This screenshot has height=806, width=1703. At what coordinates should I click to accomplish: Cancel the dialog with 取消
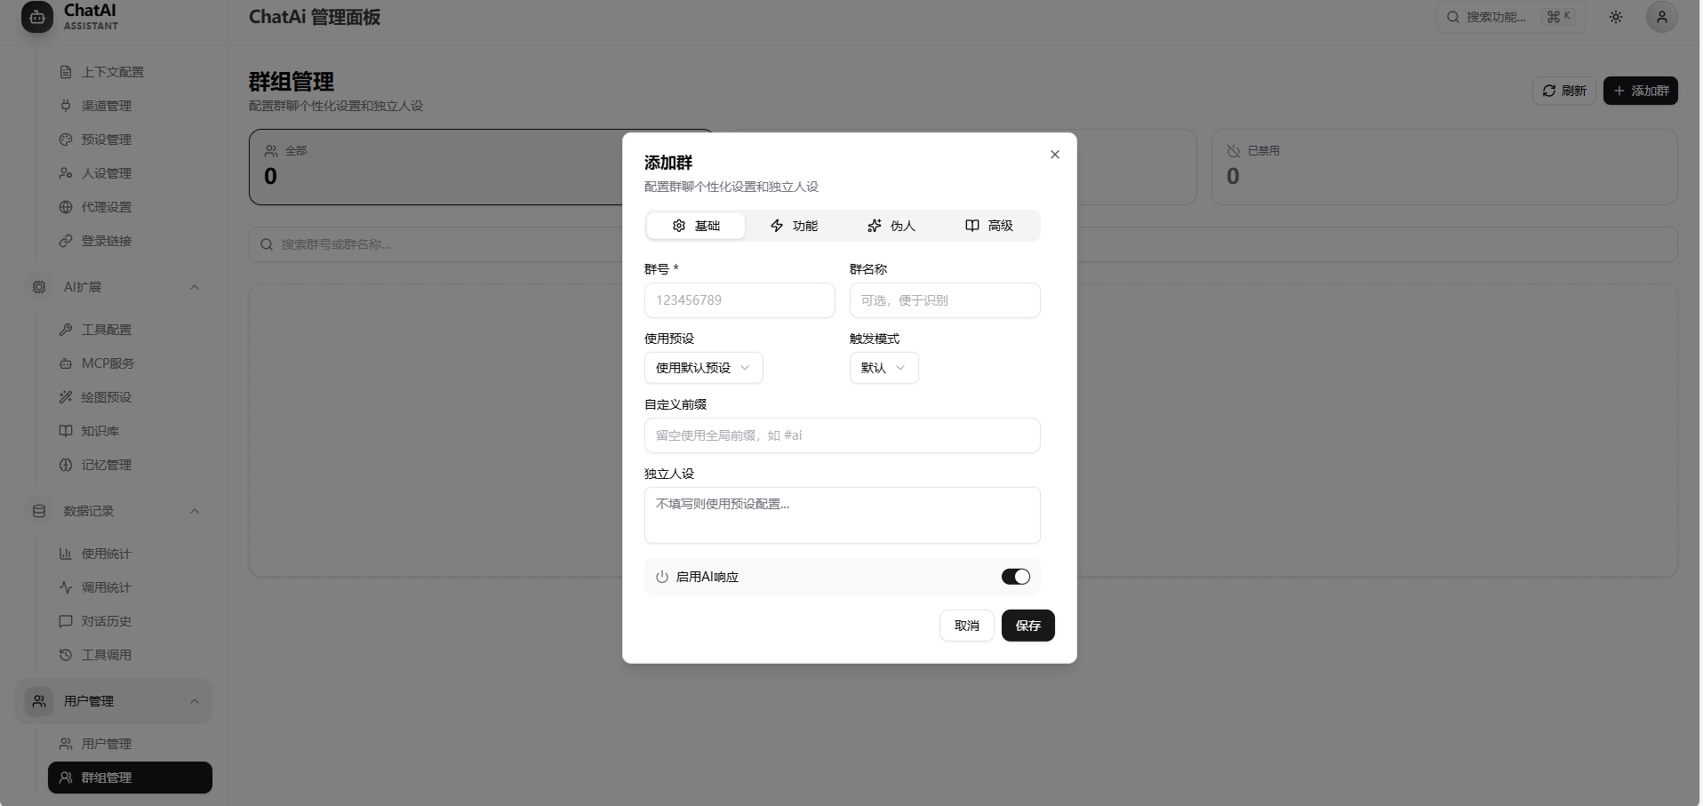click(x=966, y=626)
